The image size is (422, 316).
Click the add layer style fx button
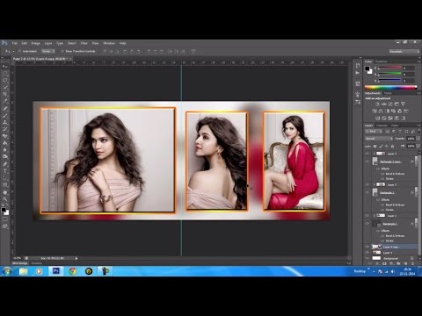tap(378, 263)
